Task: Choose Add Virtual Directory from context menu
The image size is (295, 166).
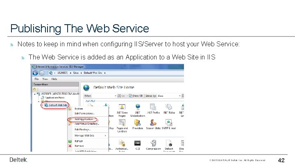Action: 87,124
